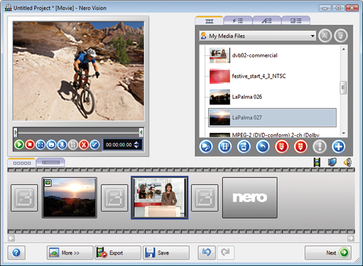Click the blue plus add media icon
This screenshot has height=266, width=363.
point(339,147)
